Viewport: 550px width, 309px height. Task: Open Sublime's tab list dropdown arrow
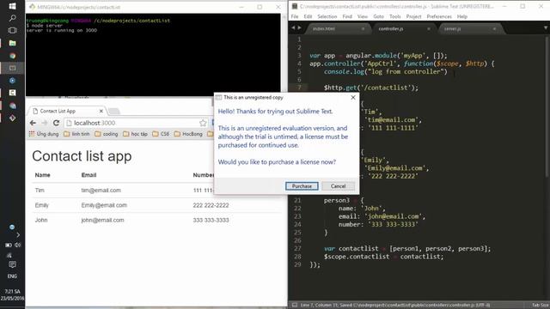(x=546, y=27)
